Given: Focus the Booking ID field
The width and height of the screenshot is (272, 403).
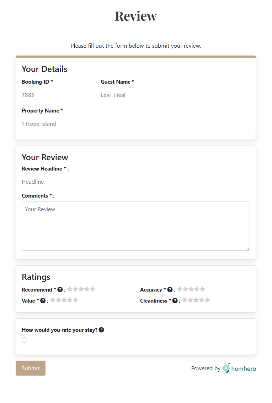Looking at the screenshot, I should (x=57, y=95).
